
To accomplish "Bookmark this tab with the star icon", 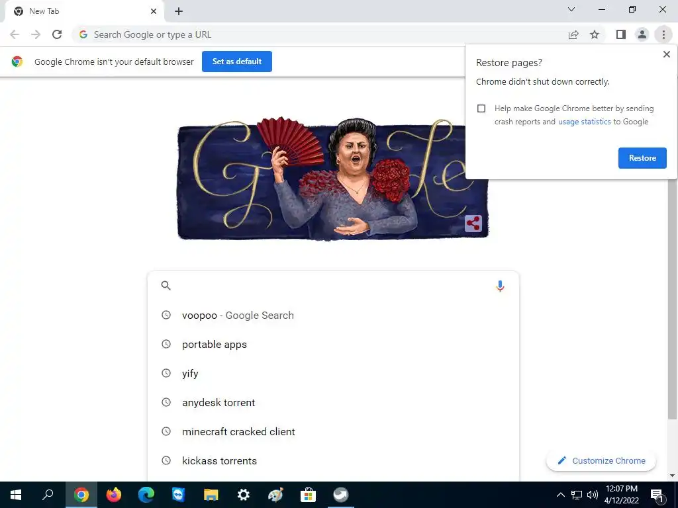I will point(595,34).
